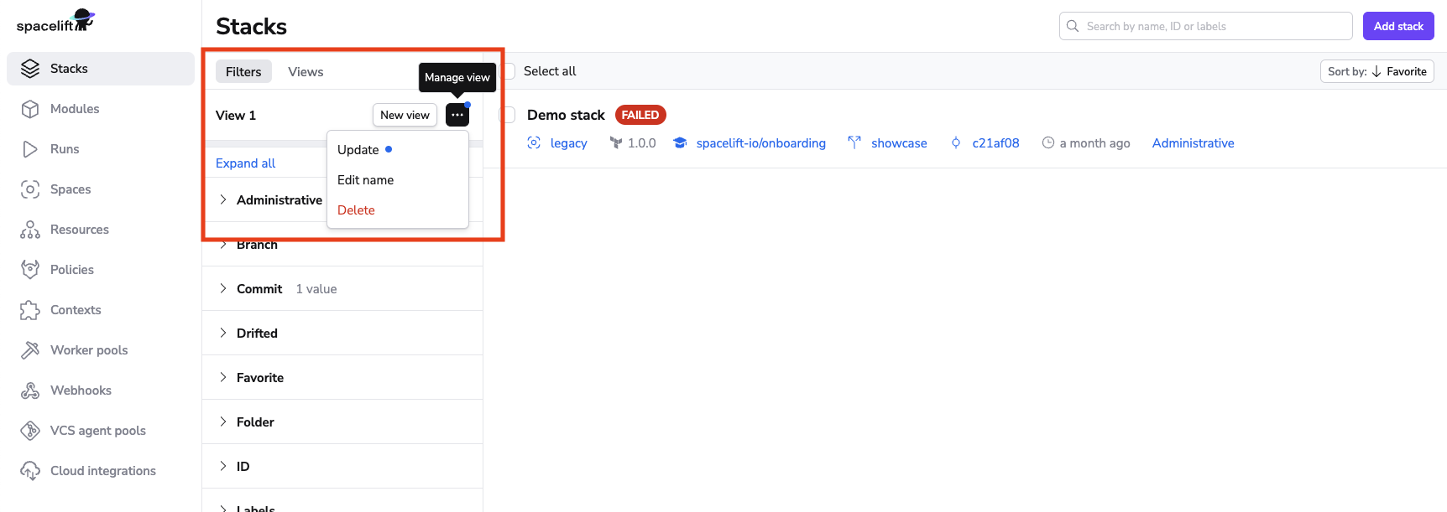Open Spaces via its sidebar icon

pos(30,189)
